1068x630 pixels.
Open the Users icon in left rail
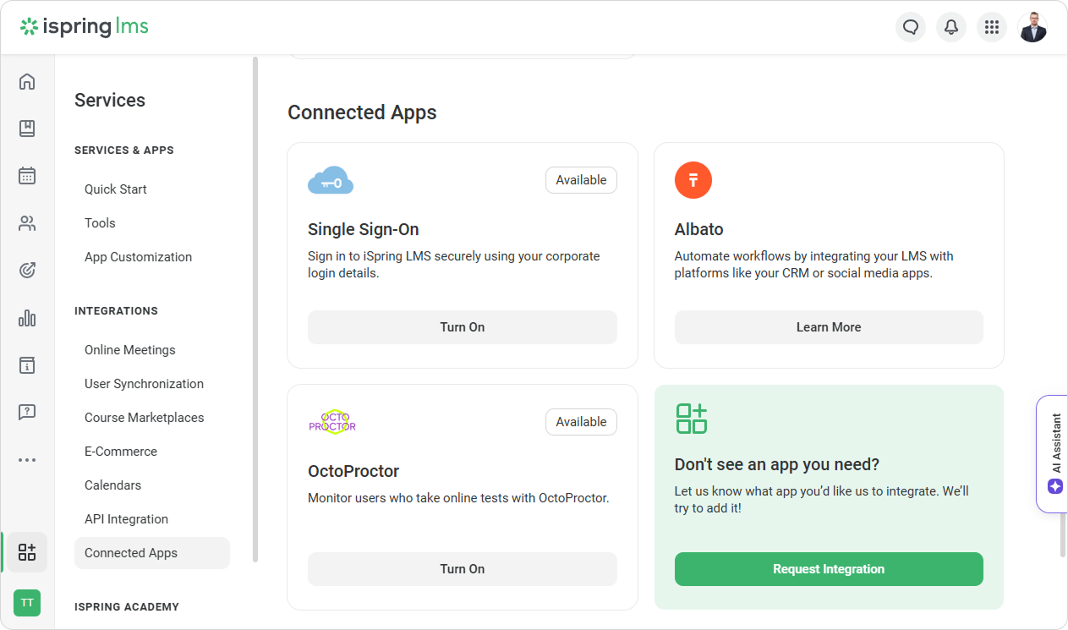27,223
